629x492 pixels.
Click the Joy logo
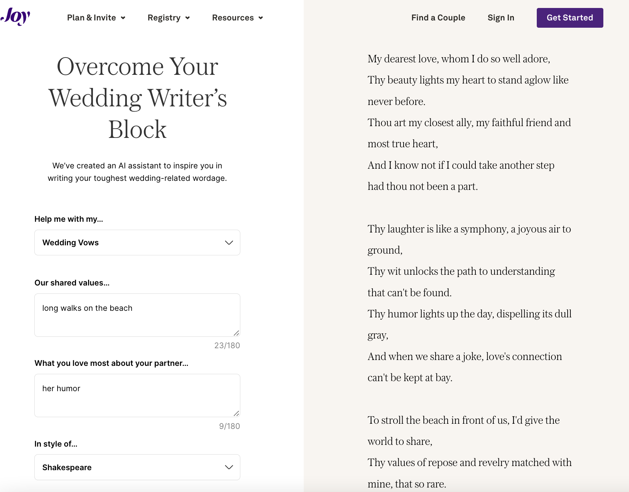16,17
